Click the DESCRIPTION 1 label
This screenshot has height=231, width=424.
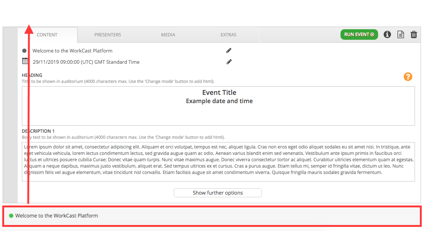click(38, 131)
